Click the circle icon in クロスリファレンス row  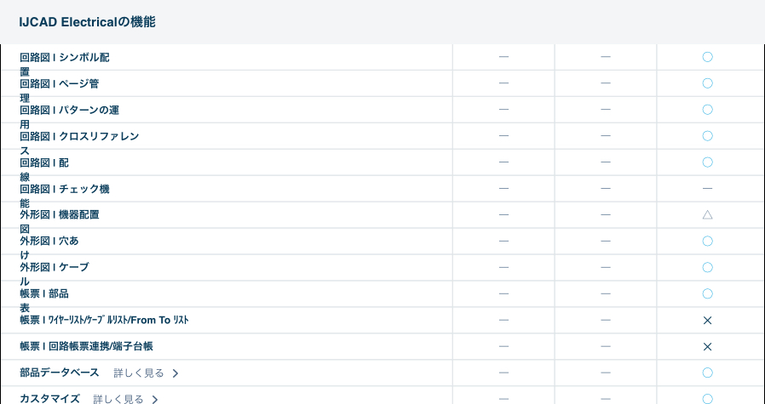(707, 136)
